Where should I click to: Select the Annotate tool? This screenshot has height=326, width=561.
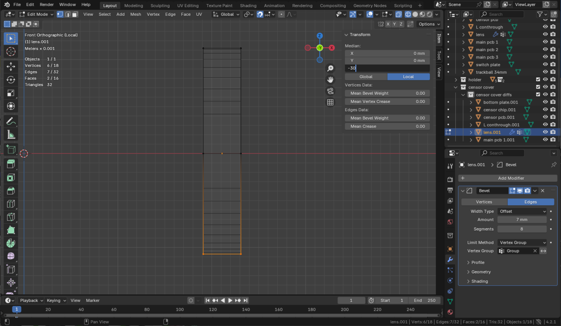click(x=10, y=122)
